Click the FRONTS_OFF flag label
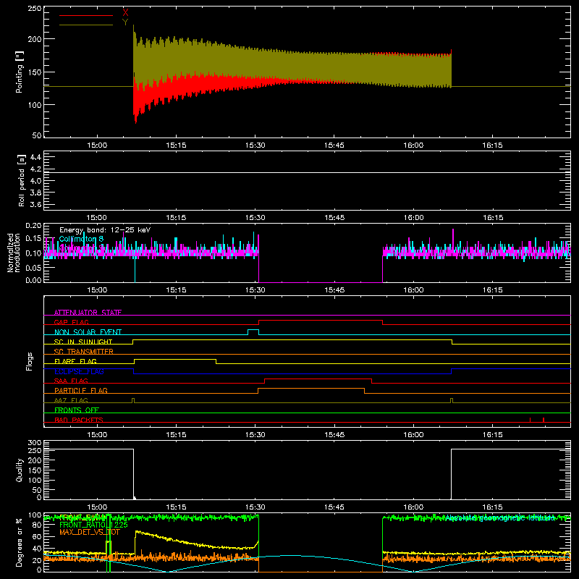The height and width of the screenshot is (579, 579). 77,410
